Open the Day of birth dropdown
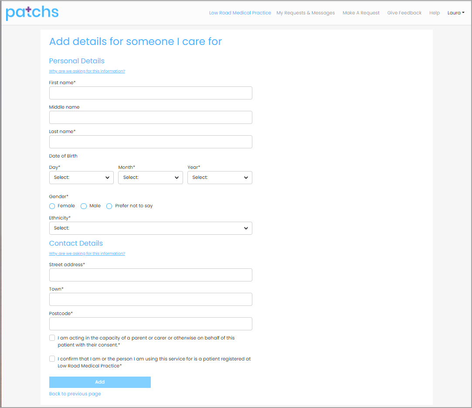Viewport: 472px width, 408px height. point(81,177)
